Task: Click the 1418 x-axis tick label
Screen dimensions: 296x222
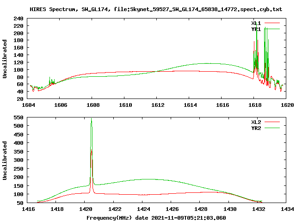Action: click(57, 209)
